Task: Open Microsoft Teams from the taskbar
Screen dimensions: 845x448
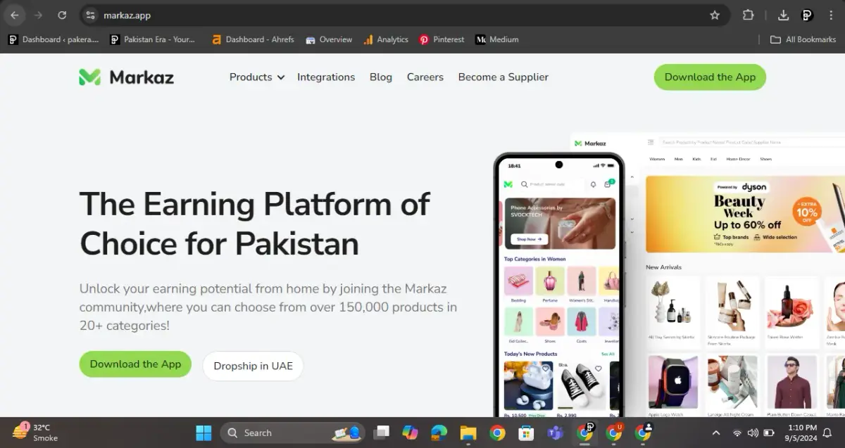Action: 555,433
